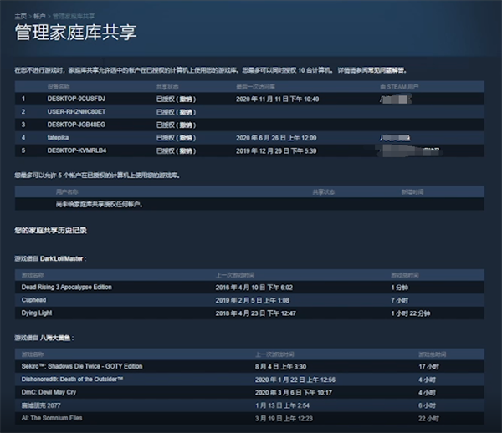Click the 用户名称 column header
502x433 pixels.
pos(67,192)
